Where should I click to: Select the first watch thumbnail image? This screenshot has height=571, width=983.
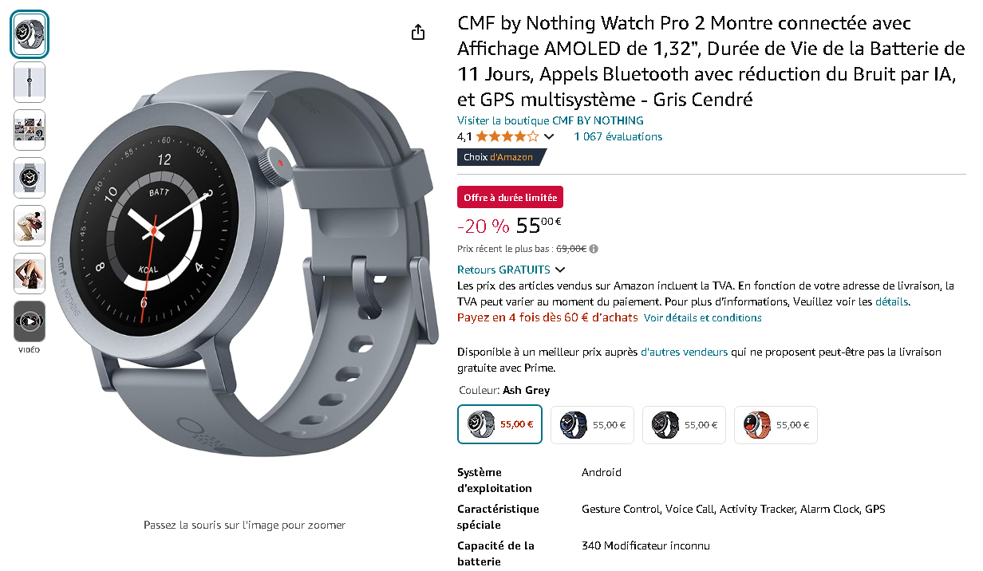30,34
